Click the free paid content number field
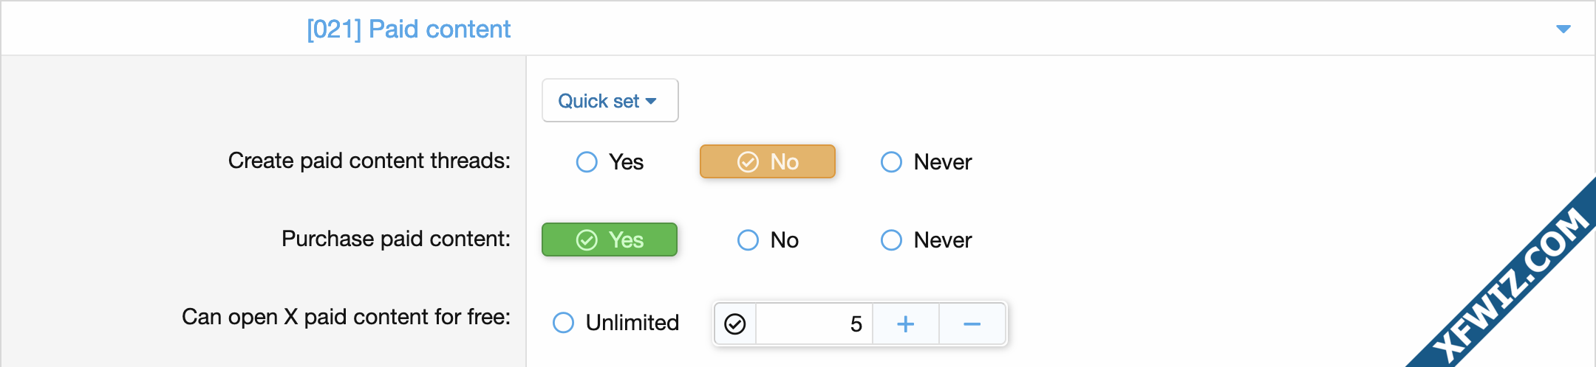Viewport: 1596px width, 367px height. pyautogui.click(x=814, y=324)
